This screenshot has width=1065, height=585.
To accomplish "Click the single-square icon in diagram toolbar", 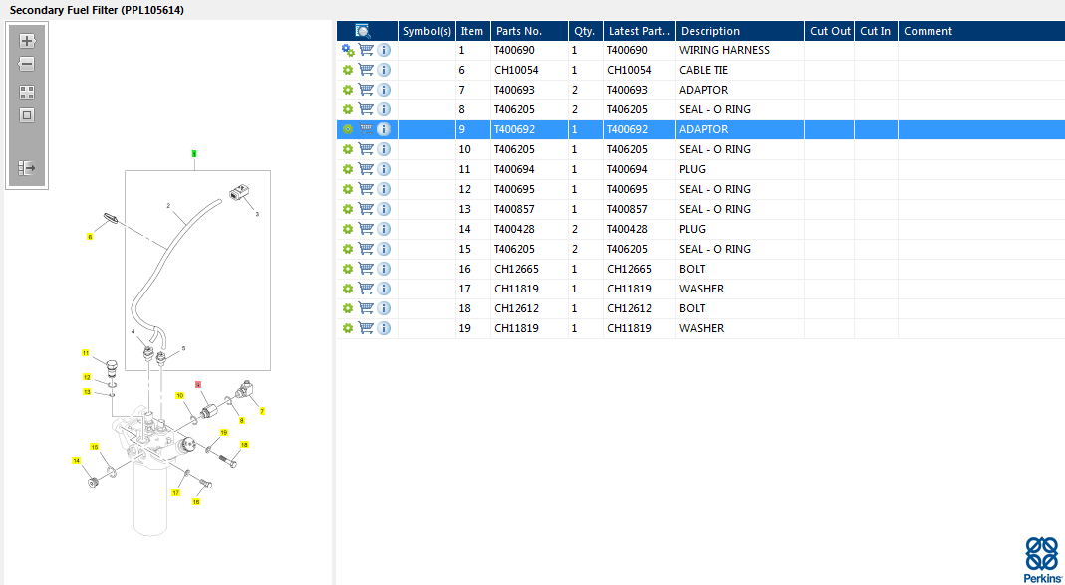I will point(27,114).
